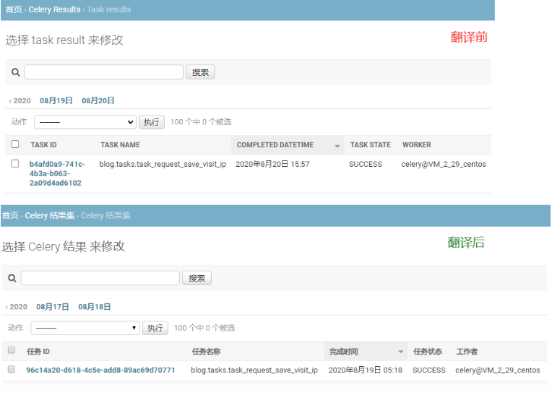
Task: Click the bottom 执行 button
Action: [155, 328]
